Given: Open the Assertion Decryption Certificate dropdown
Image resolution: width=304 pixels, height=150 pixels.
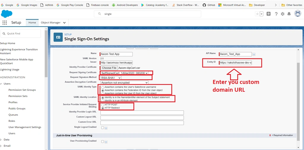Looking at the screenshot, I should click(x=124, y=83).
